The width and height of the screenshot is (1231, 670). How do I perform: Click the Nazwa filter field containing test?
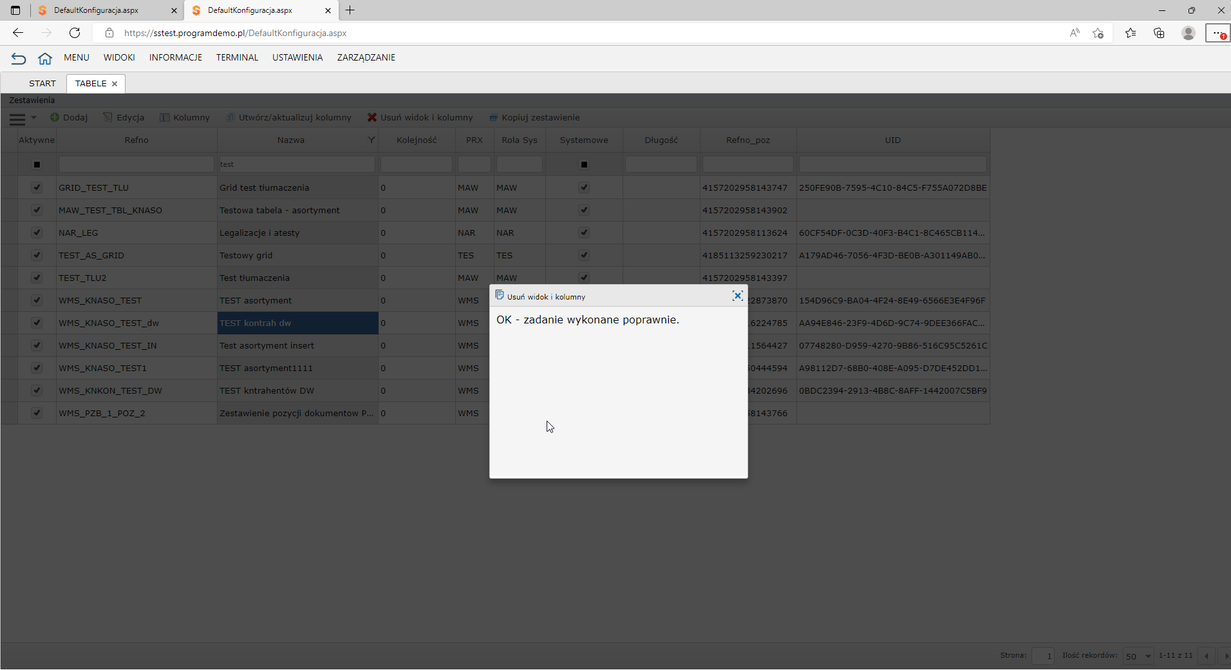pyautogui.click(x=297, y=164)
